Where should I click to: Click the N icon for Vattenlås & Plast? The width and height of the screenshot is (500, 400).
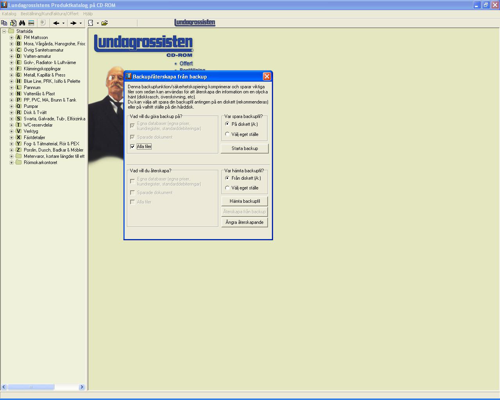click(18, 94)
